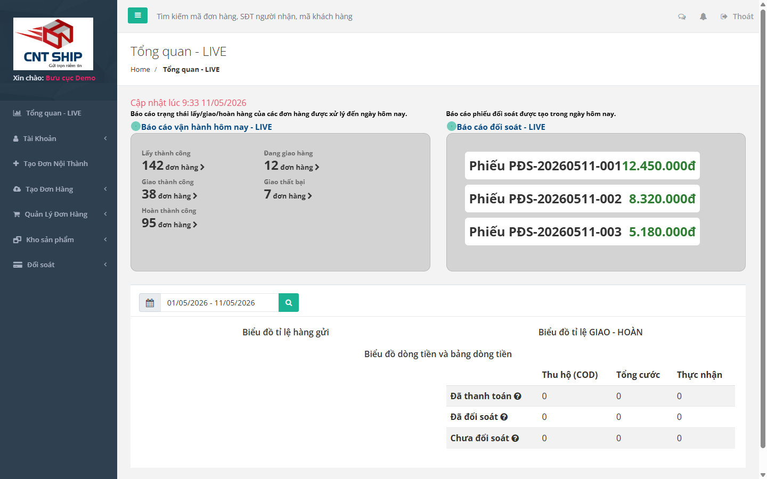Open the 142 đơn hàng Lấy thành công link
The image size is (767, 479).
[x=173, y=166]
